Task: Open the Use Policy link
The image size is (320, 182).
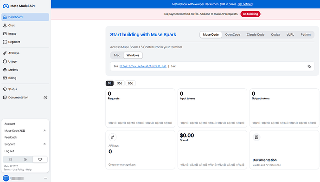Action: click(19, 169)
